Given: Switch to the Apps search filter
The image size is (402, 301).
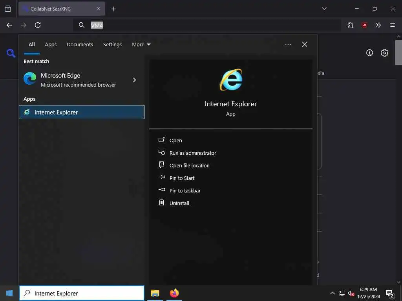Looking at the screenshot, I should click(51, 45).
